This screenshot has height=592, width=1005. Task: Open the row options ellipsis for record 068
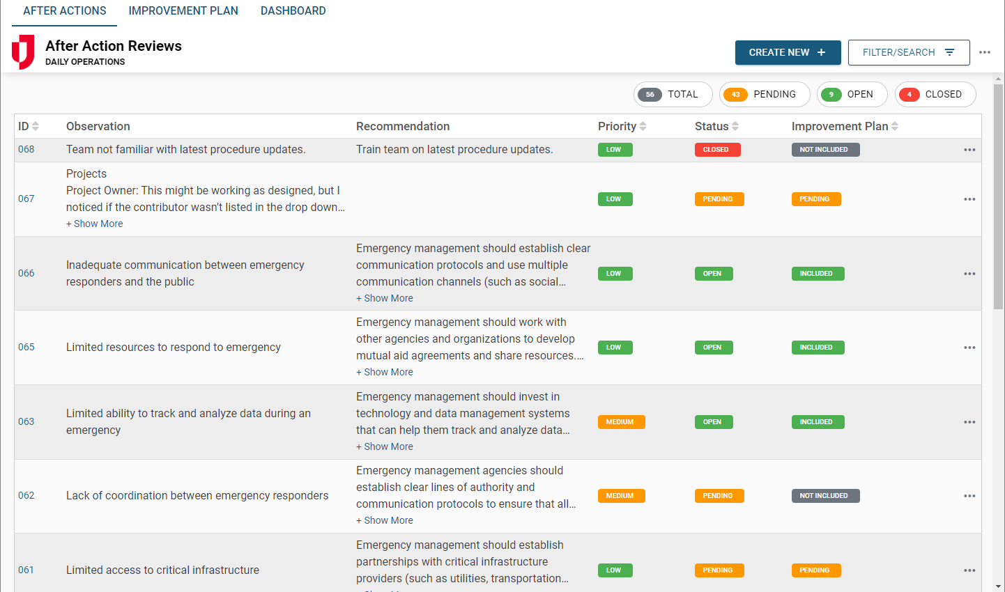tap(969, 149)
